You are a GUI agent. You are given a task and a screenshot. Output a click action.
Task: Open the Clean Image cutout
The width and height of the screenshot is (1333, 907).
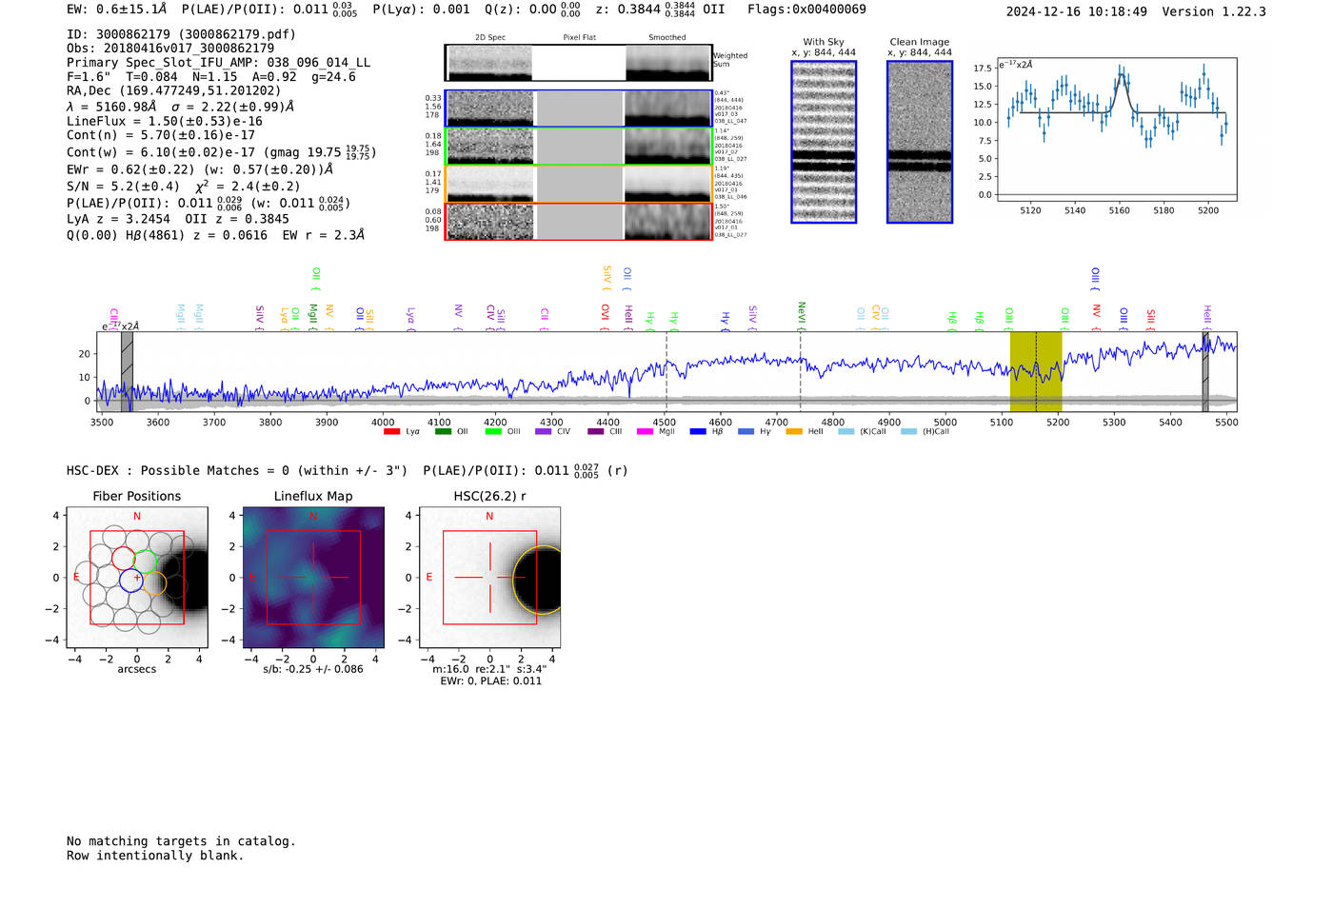(920, 142)
